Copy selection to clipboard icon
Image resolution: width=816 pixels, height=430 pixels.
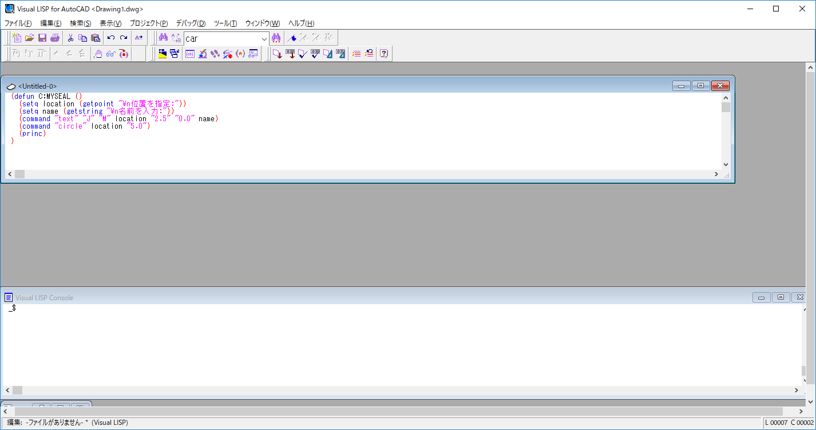coord(83,38)
